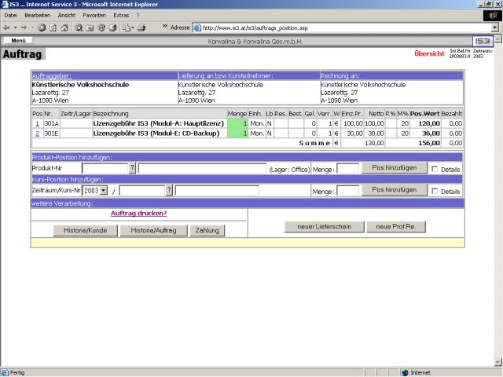The image size is (503, 377).
Task: Focus the Kurs Menge input field
Action: (347, 191)
